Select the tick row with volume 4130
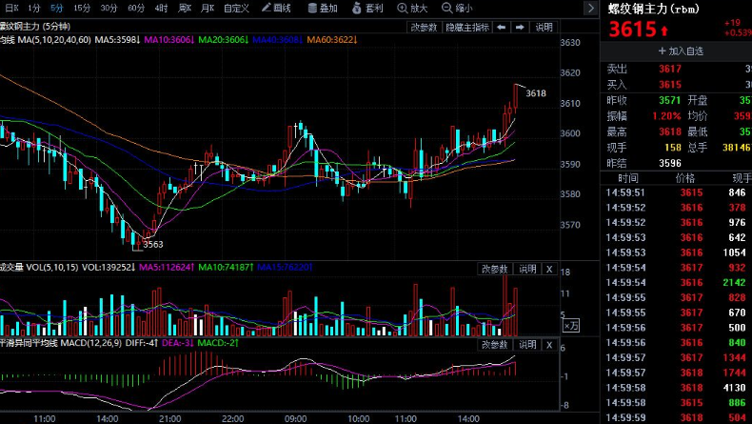This screenshot has height=424, width=752. [x=676, y=388]
